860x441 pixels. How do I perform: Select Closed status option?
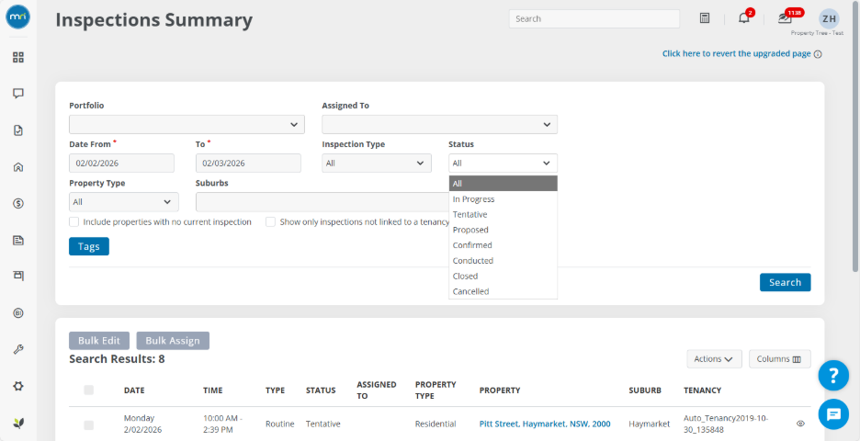[x=503, y=276]
